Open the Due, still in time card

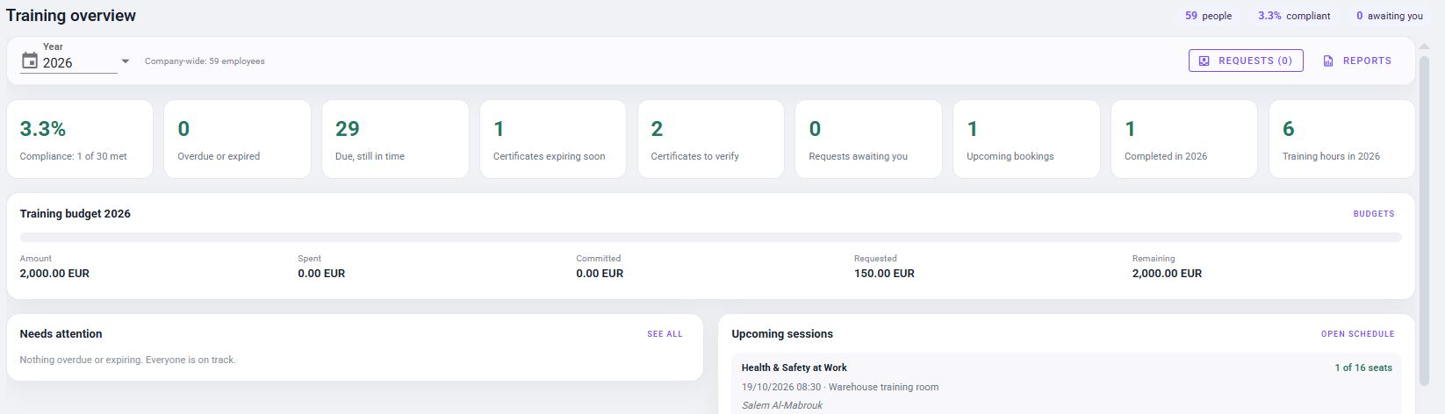click(395, 139)
